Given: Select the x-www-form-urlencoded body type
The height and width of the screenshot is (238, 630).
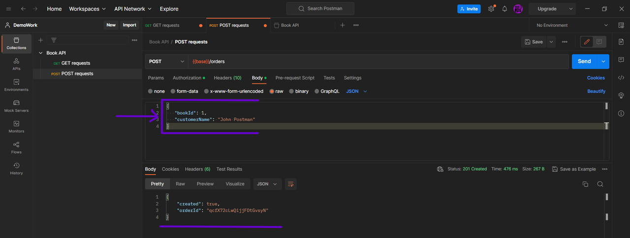Looking at the screenshot, I should [x=233, y=91].
